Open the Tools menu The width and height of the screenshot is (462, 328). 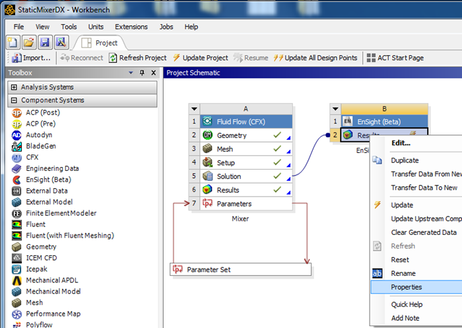click(69, 27)
